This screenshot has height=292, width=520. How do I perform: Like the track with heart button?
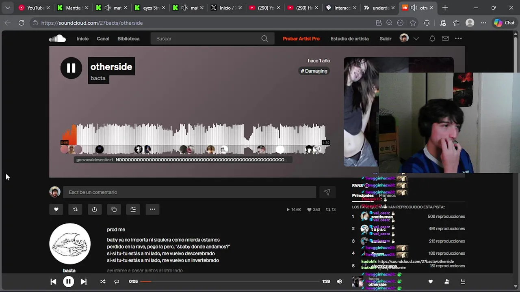(x=56, y=209)
